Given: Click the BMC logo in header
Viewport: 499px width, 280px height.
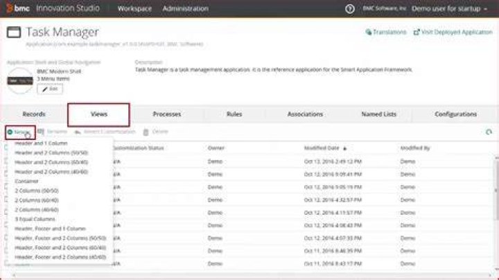Looking at the screenshot, I should (18, 8).
